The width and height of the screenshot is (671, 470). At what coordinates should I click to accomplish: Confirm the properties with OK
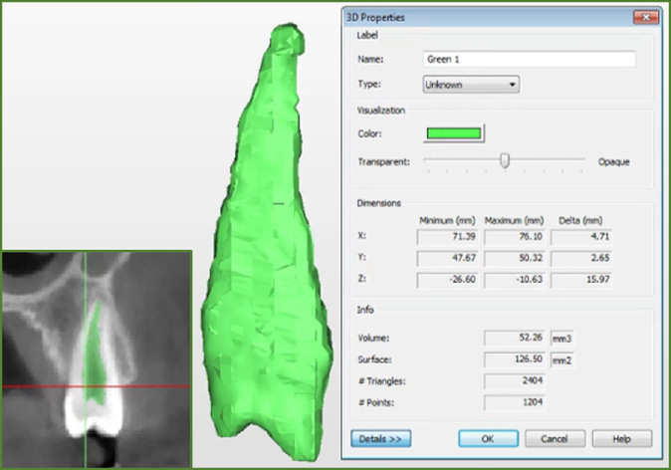488,438
